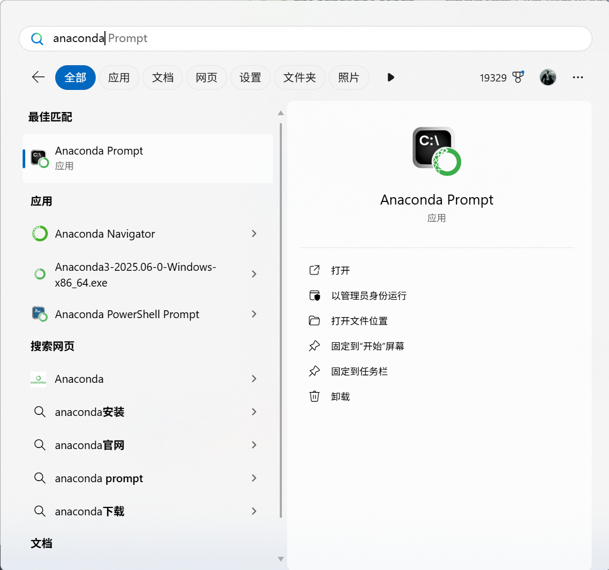Choose 固定到任务栏

pyautogui.click(x=359, y=371)
